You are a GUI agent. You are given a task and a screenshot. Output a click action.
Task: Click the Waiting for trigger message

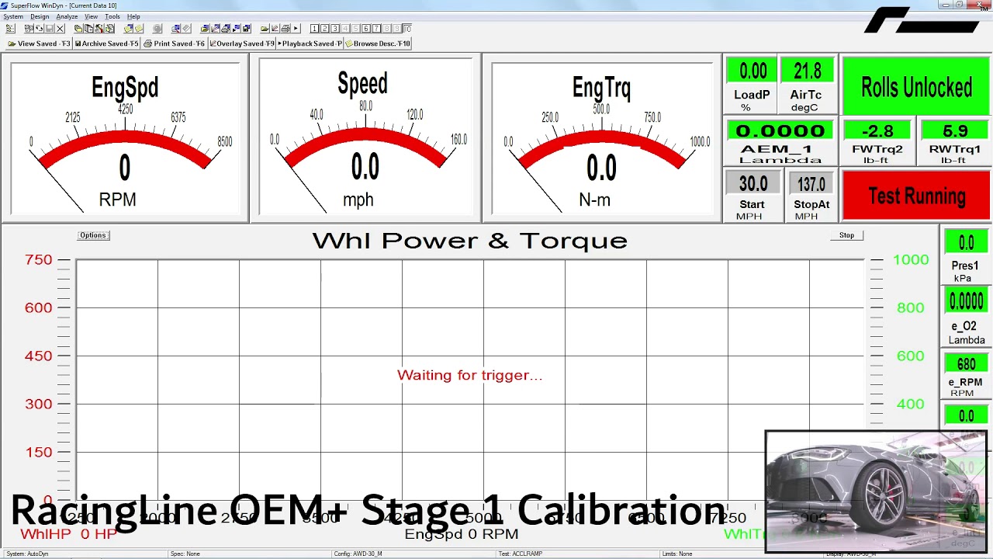[469, 375]
